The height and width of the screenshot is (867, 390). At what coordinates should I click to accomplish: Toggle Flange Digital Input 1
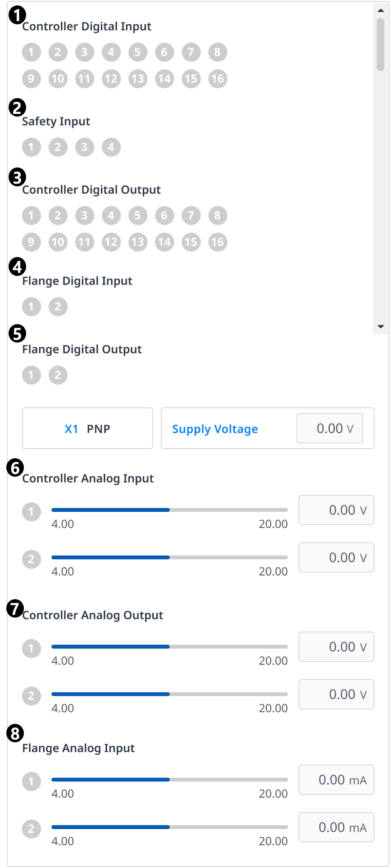pos(31,307)
